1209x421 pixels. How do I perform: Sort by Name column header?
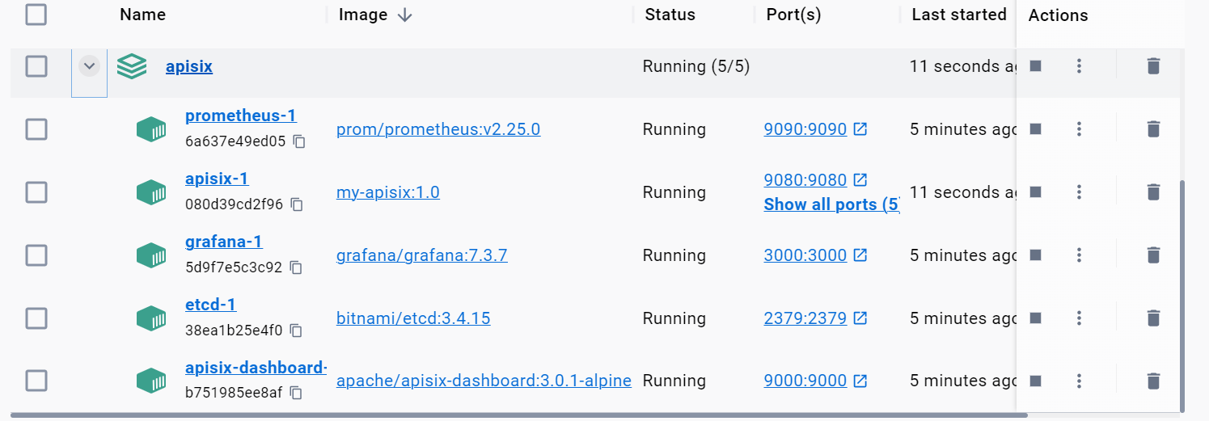coord(142,15)
